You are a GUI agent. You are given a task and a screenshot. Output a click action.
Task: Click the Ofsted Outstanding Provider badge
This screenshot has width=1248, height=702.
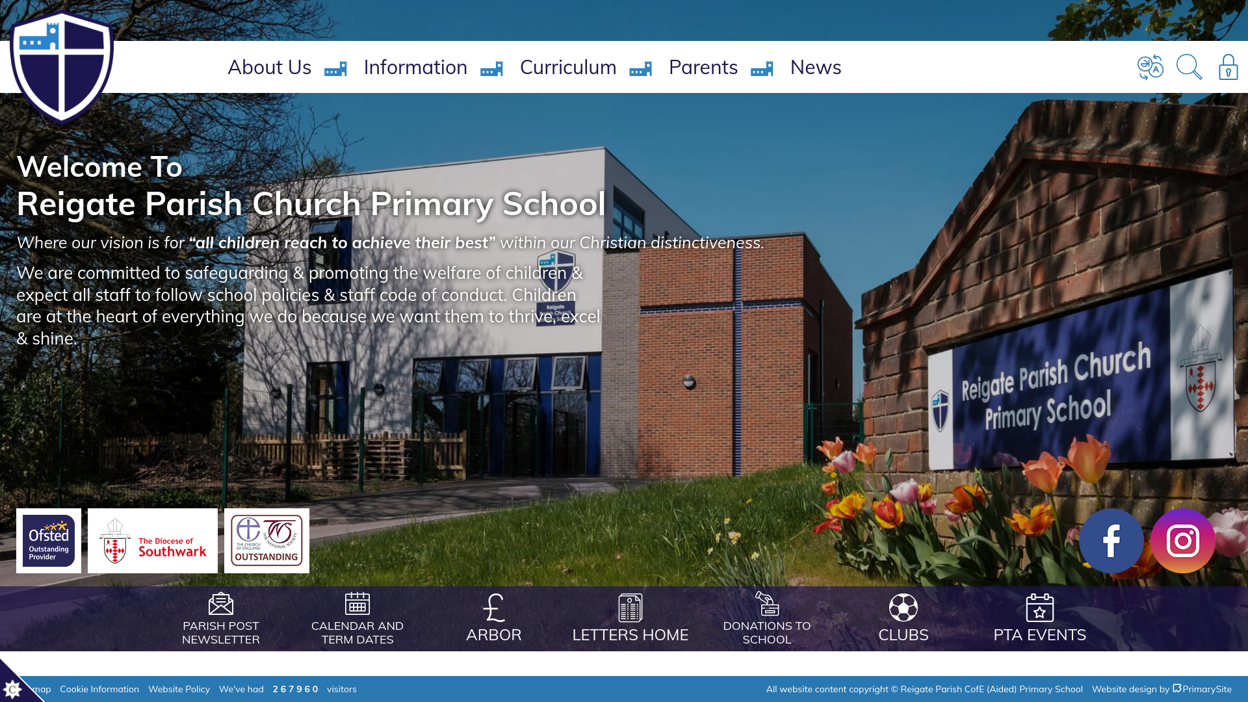pyautogui.click(x=49, y=541)
